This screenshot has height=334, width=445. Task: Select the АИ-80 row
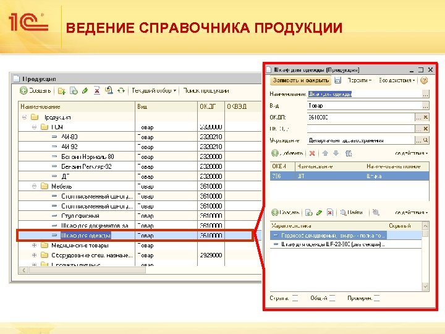click(x=140, y=137)
